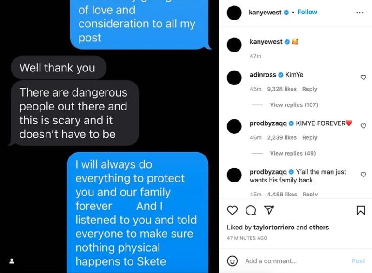Expand View replies (107)
Image resolution: width=372 pixels, height=273 pixels.
pos(294,105)
